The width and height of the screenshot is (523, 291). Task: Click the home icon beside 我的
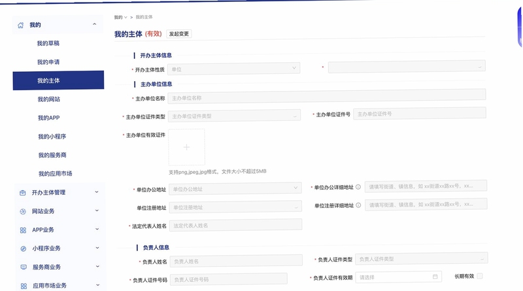[21, 26]
